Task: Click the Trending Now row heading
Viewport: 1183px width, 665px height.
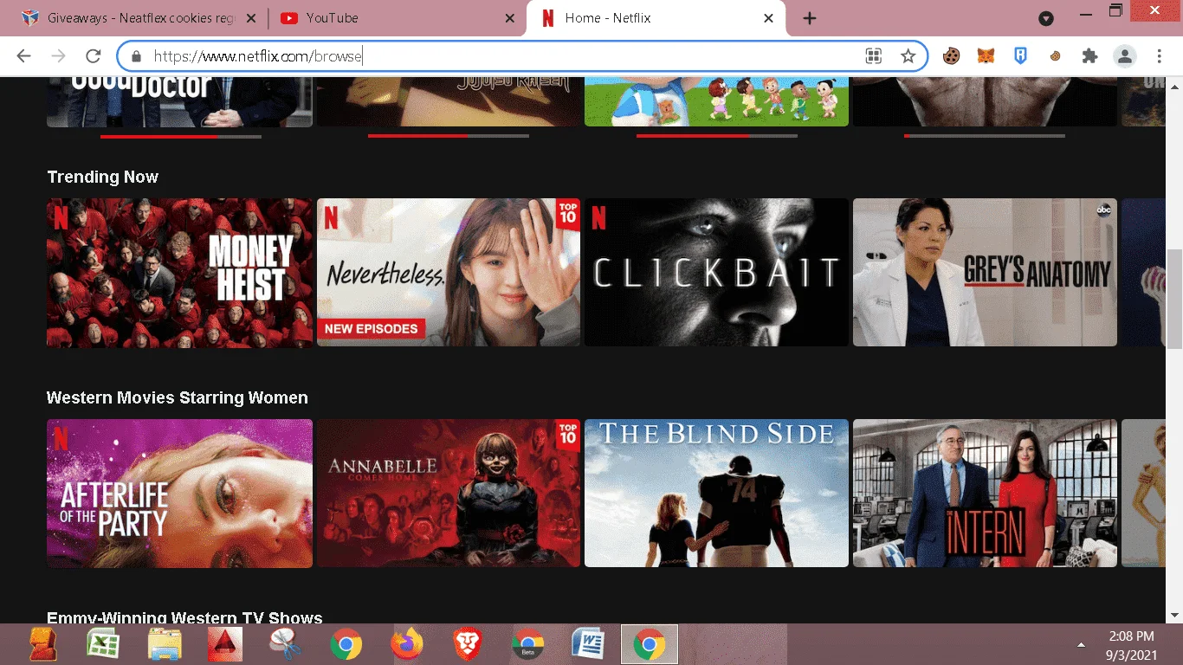Action: [x=102, y=177]
